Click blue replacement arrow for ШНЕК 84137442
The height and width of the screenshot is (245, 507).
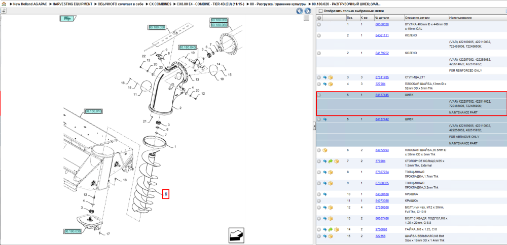[x=324, y=119]
